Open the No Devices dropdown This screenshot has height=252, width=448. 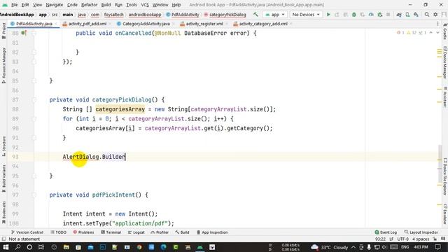click(306, 14)
